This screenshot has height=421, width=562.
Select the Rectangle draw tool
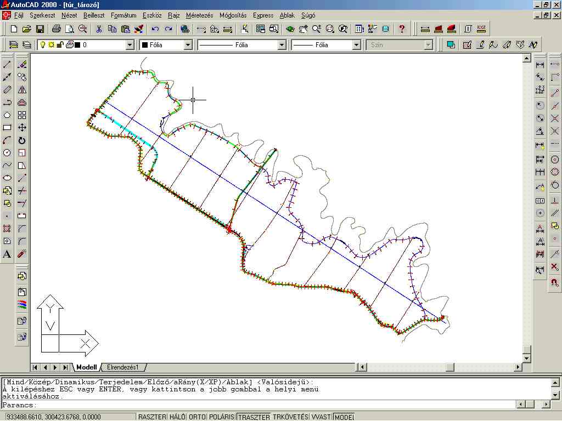coord(7,128)
